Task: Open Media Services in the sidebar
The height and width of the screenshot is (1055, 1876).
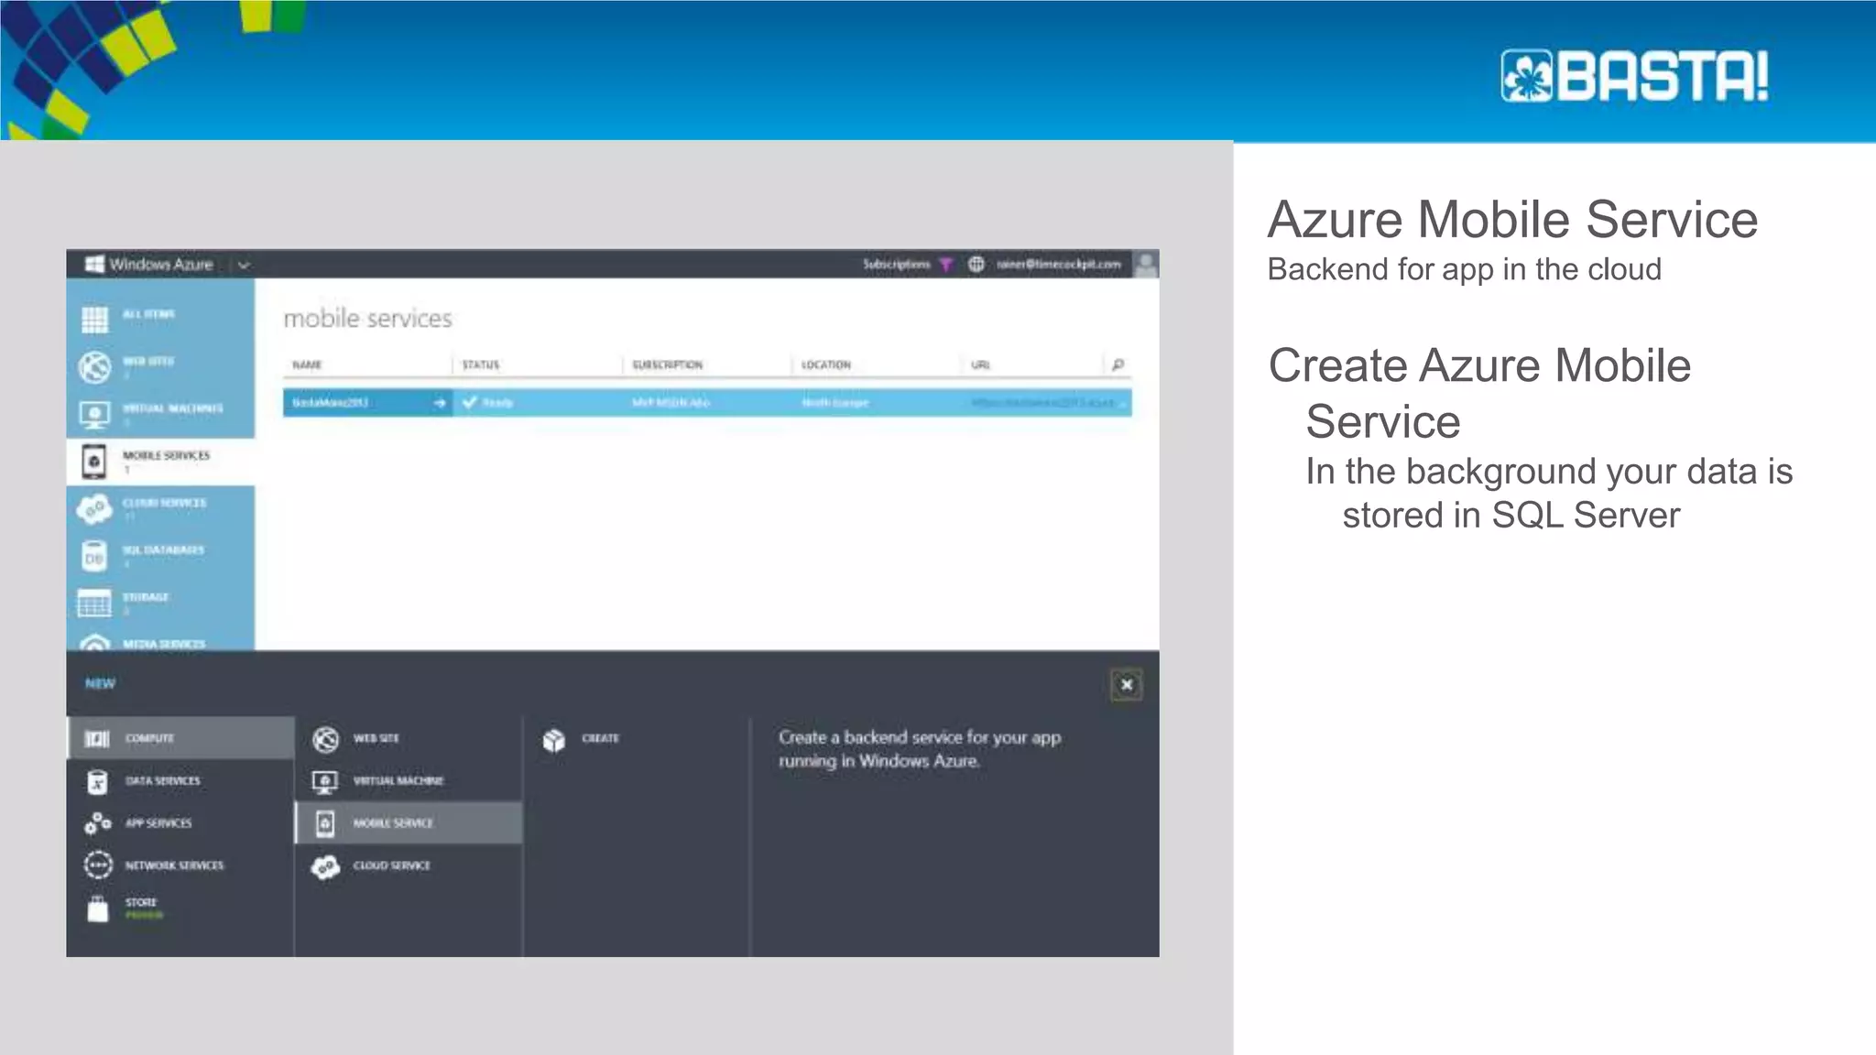Action: tap(160, 640)
